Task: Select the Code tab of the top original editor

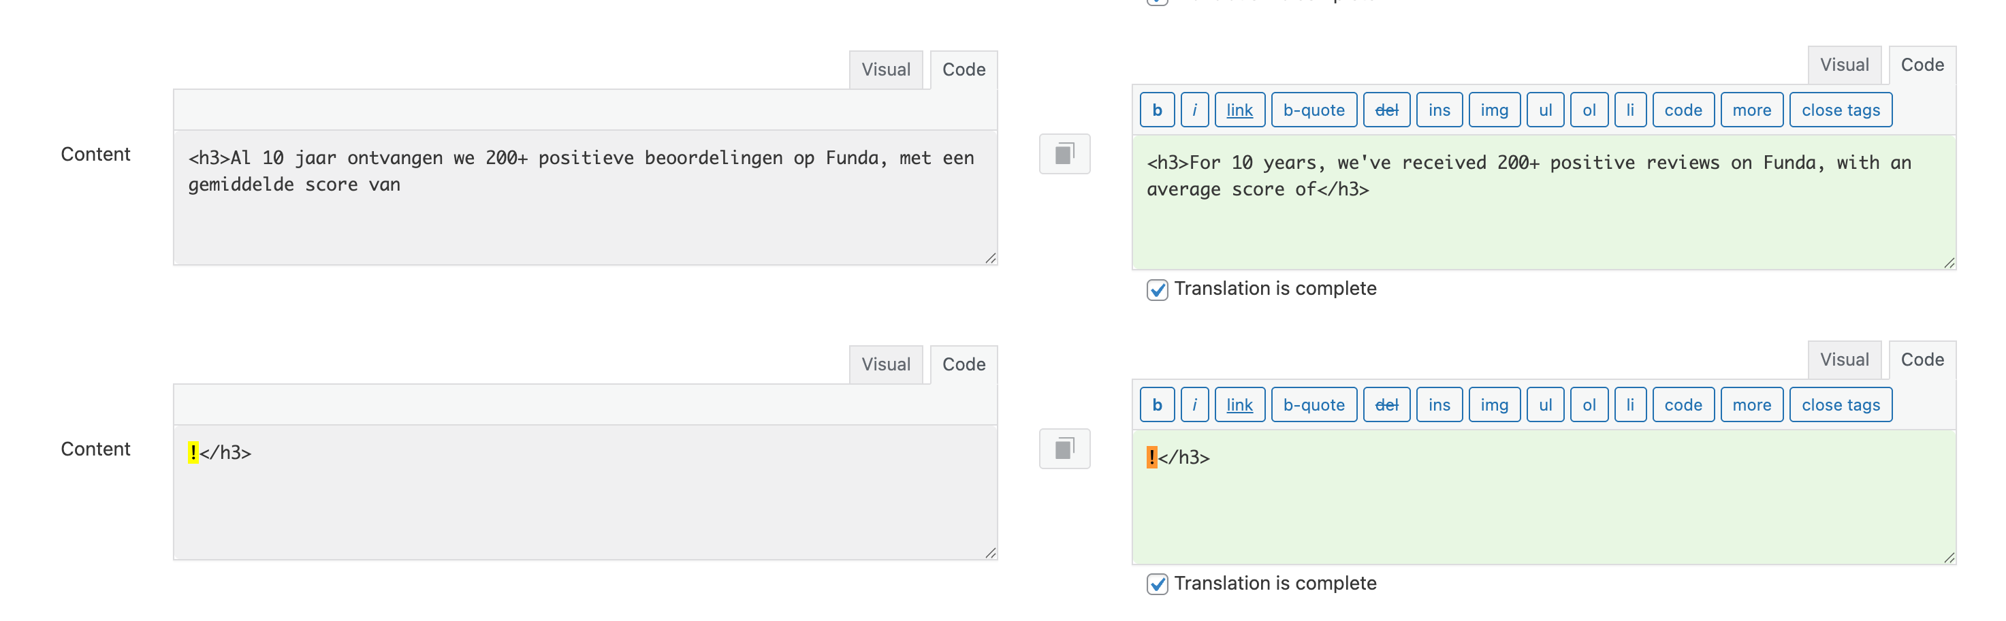Action: click(x=964, y=70)
